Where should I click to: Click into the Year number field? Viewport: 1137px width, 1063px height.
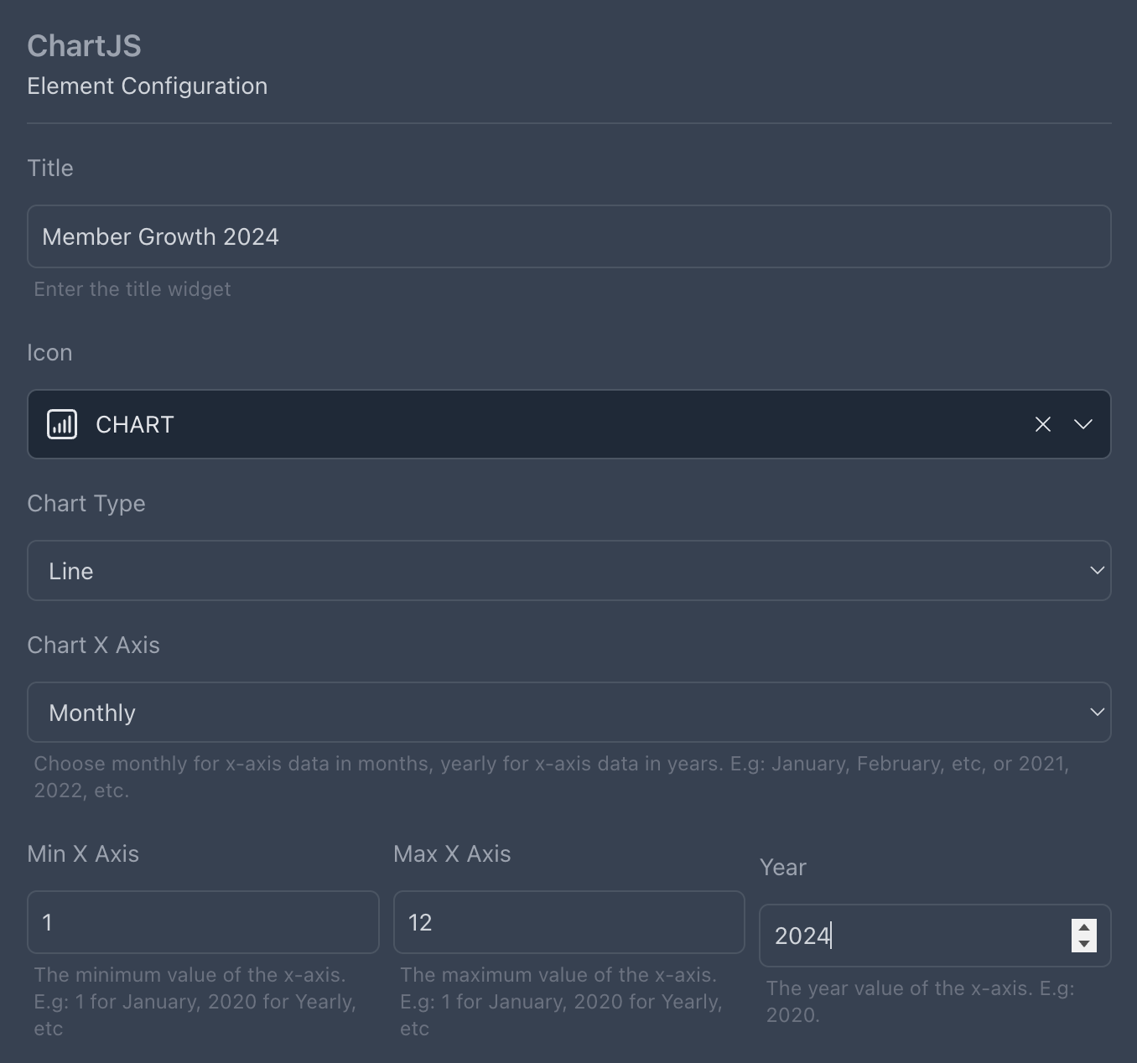click(935, 936)
